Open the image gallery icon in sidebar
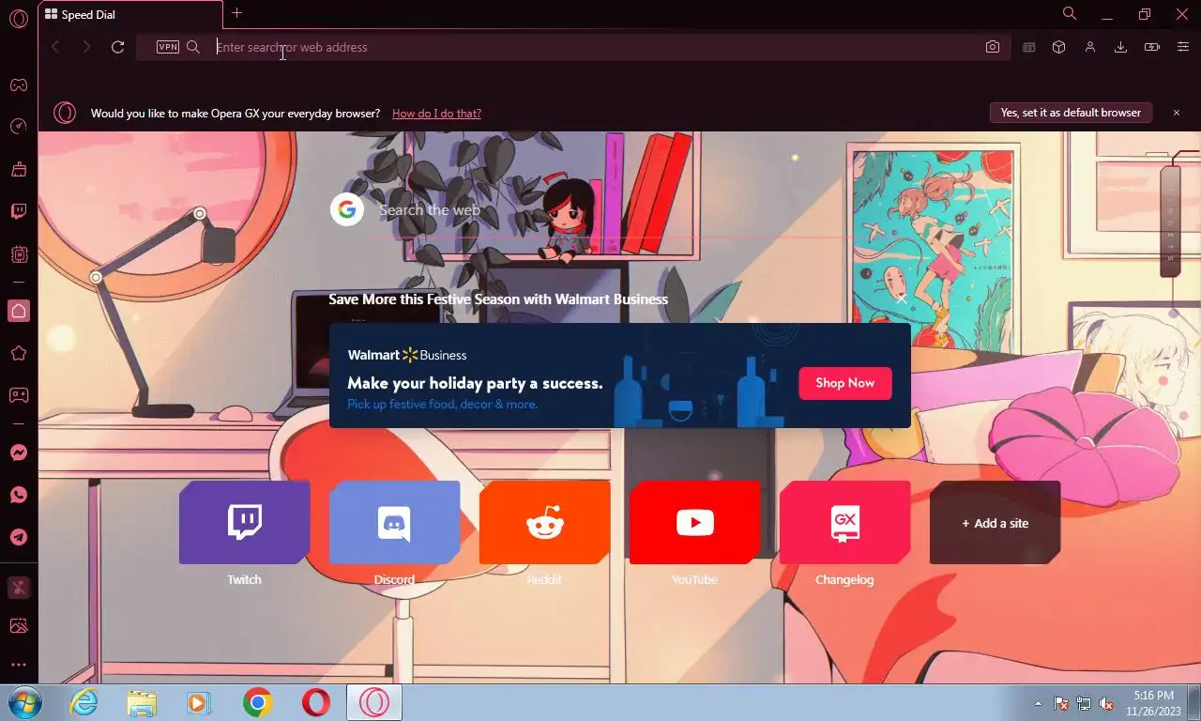The height and width of the screenshot is (721, 1201). coord(18,626)
